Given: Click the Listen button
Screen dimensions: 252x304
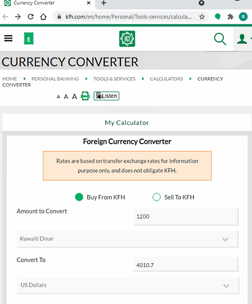Looking at the screenshot, I should [x=106, y=96].
